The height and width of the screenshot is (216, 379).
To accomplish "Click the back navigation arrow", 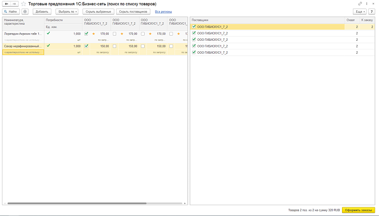I will (7, 4).
